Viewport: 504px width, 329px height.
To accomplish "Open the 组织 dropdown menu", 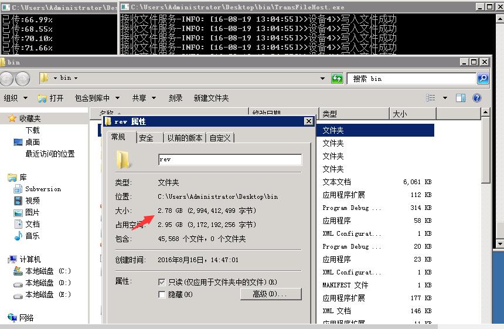I will tap(15, 98).
